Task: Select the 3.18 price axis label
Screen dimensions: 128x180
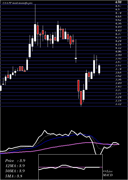Action: pyautogui.click(x=118, y=101)
